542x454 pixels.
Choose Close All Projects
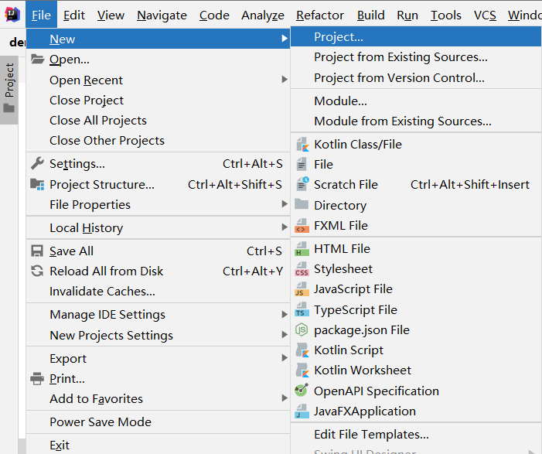[158, 121]
